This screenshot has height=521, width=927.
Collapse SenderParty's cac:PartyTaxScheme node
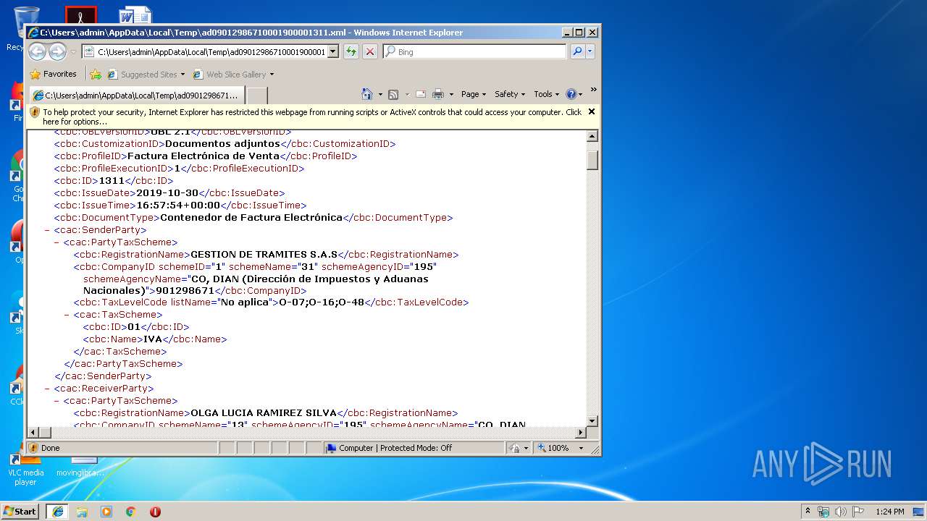coord(57,242)
